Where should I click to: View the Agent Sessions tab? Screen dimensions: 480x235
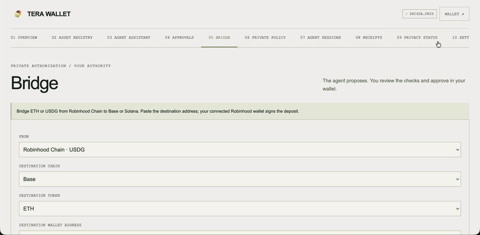321,38
